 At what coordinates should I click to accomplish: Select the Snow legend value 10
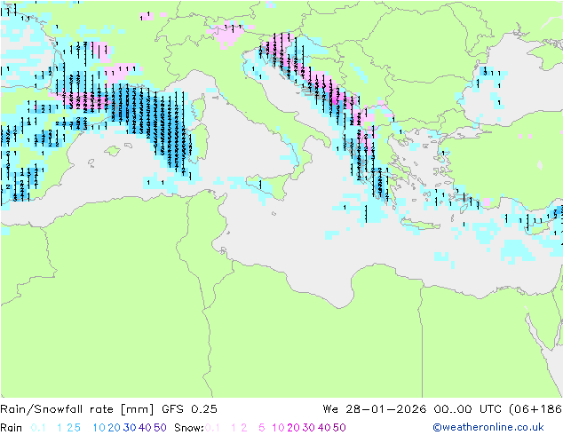point(278,428)
